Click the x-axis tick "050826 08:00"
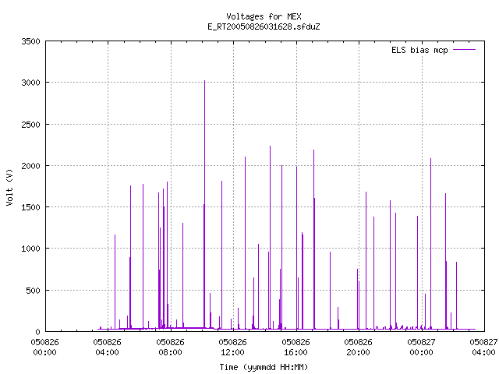The image size is (499, 374). (170, 347)
